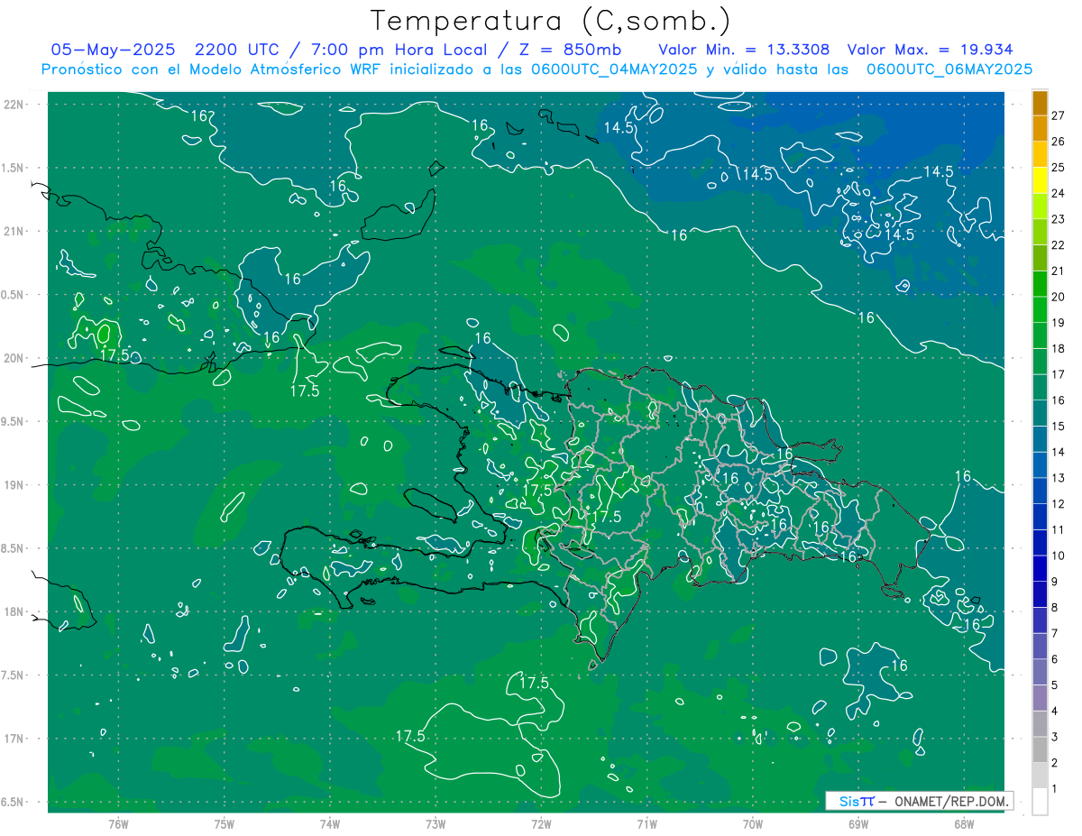1082x836 pixels.
Task: Click the 74W longitude axis label
Action: (x=330, y=823)
